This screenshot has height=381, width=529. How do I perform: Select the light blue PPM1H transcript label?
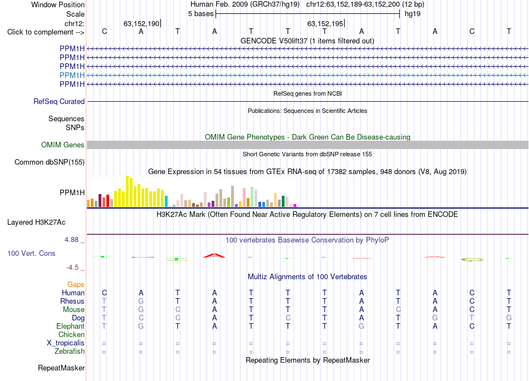pyautogui.click(x=72, y=75)
